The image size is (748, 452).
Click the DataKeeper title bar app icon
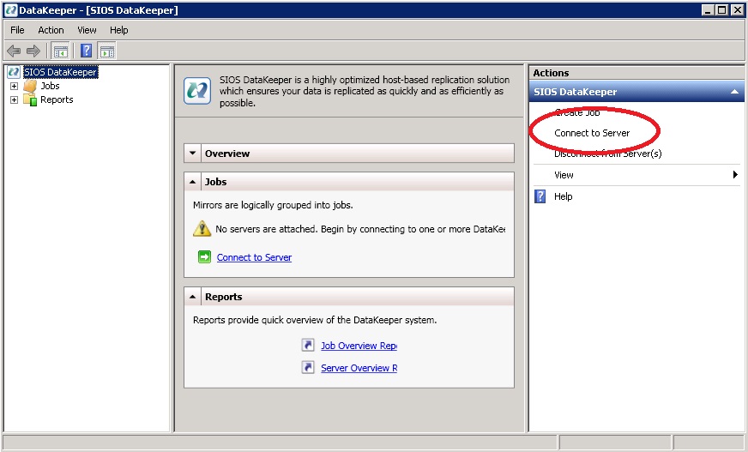(11, 10)
